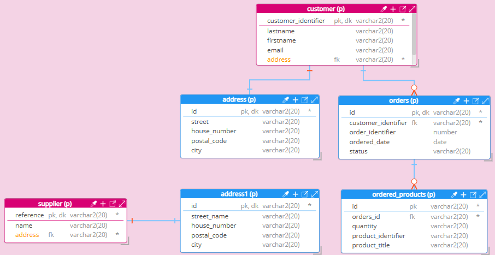Click the expand arrow on supplier header
Image resolution: width=495 pixels, height=255 pixels.
[122, 204]
